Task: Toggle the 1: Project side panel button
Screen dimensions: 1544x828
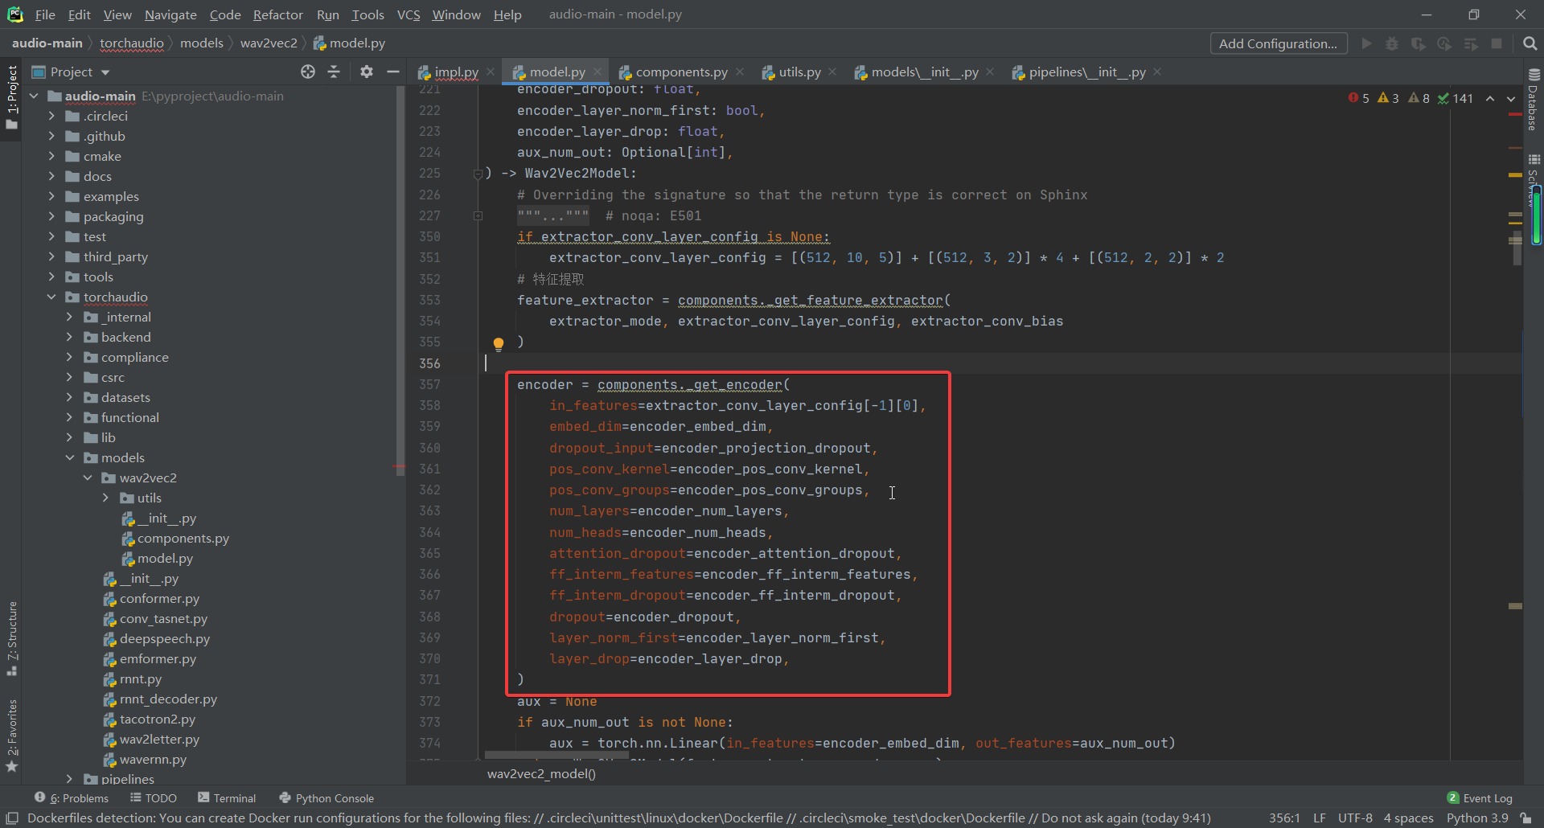Action: (11, 98)
